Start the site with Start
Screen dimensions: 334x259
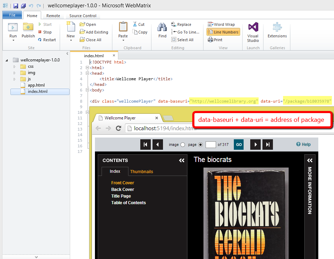coord(45,24)
